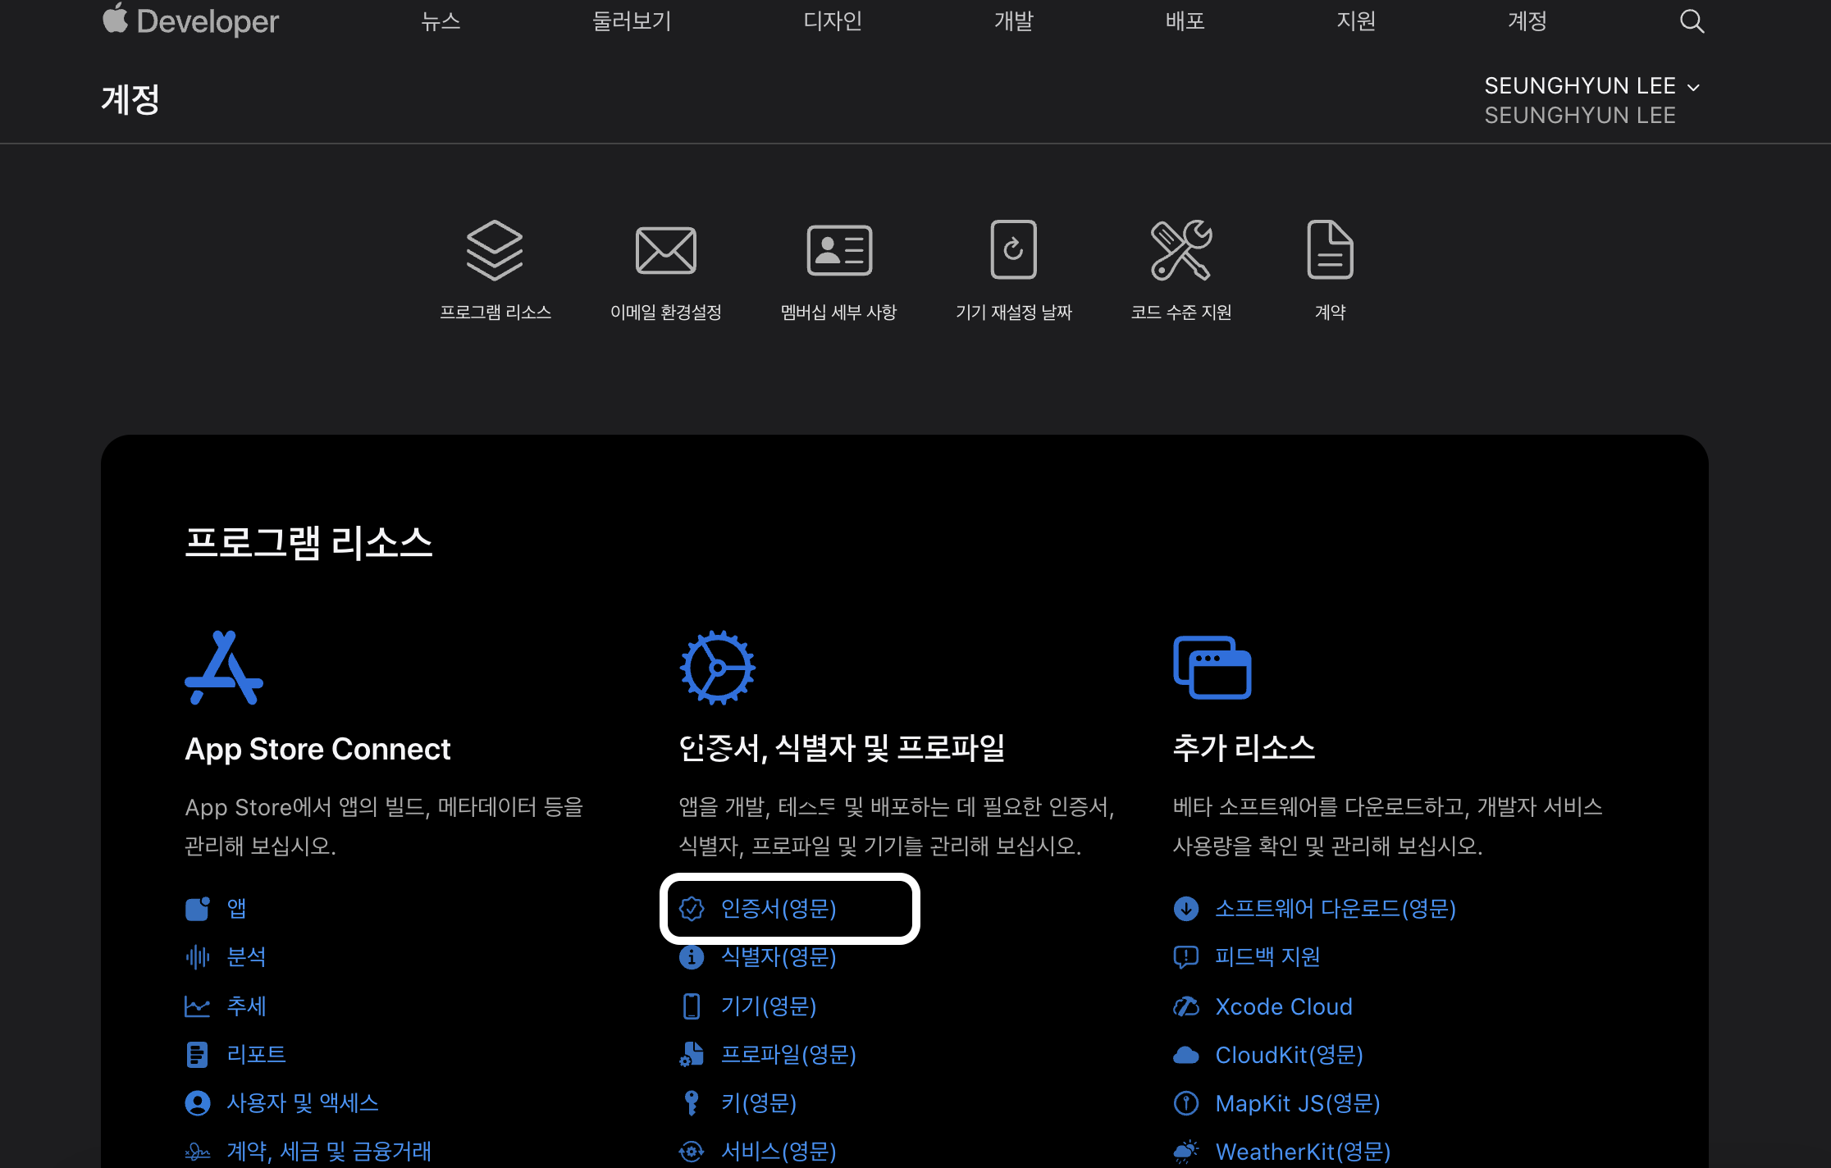Image resolution: width=1831 pixels, height=1168 pixels.
Task: Click the Apple Developer logo
Action: (190, 21)
